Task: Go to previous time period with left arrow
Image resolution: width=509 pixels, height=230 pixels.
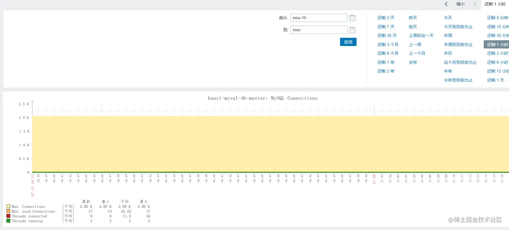Action: point(446,4)
